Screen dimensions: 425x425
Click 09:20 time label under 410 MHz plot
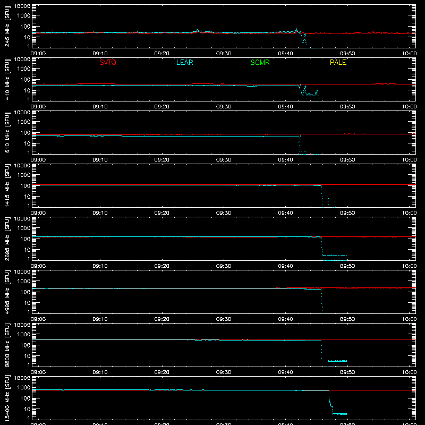pyautogui.click(x=162, y=107)
